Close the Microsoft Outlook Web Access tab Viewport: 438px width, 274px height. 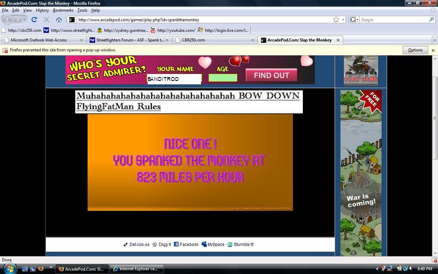[x=81, y=40]
